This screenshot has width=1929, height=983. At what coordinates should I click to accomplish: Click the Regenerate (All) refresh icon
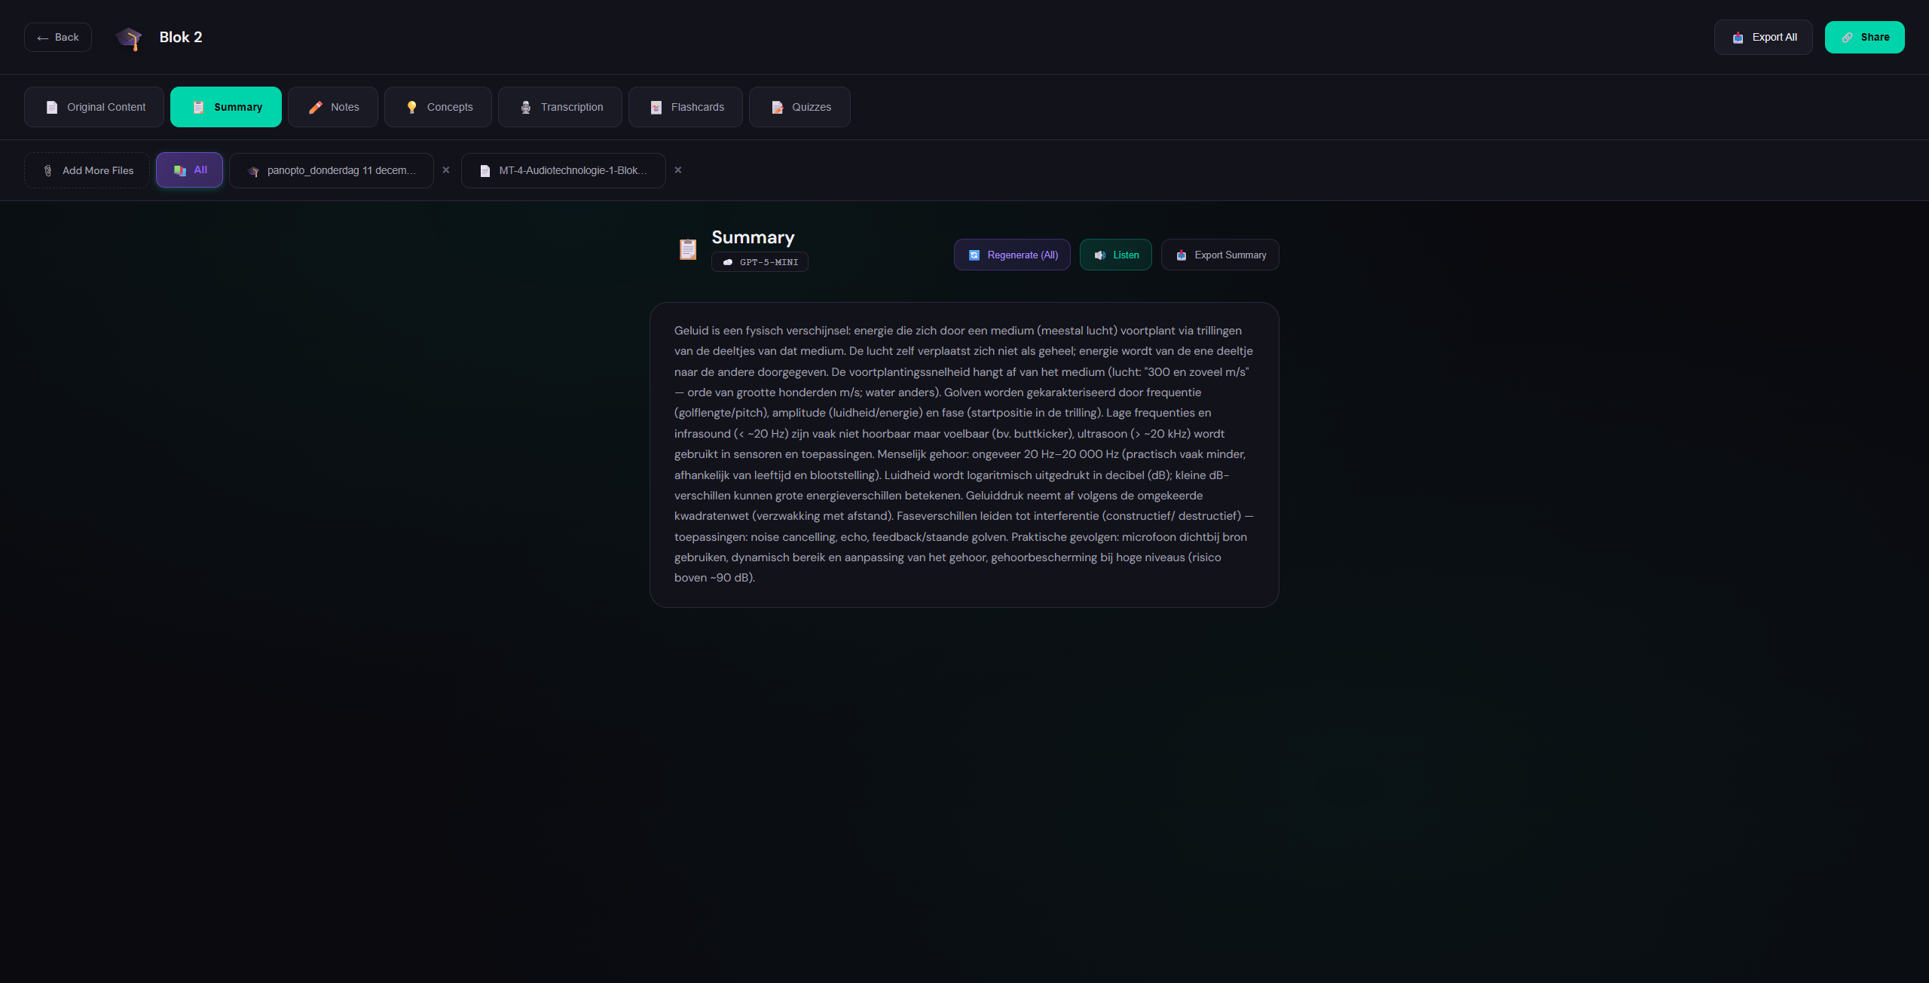click(x=974, y=255)
